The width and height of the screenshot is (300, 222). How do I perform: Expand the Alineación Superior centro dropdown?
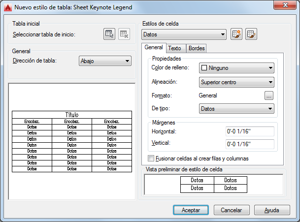[236, 82]
